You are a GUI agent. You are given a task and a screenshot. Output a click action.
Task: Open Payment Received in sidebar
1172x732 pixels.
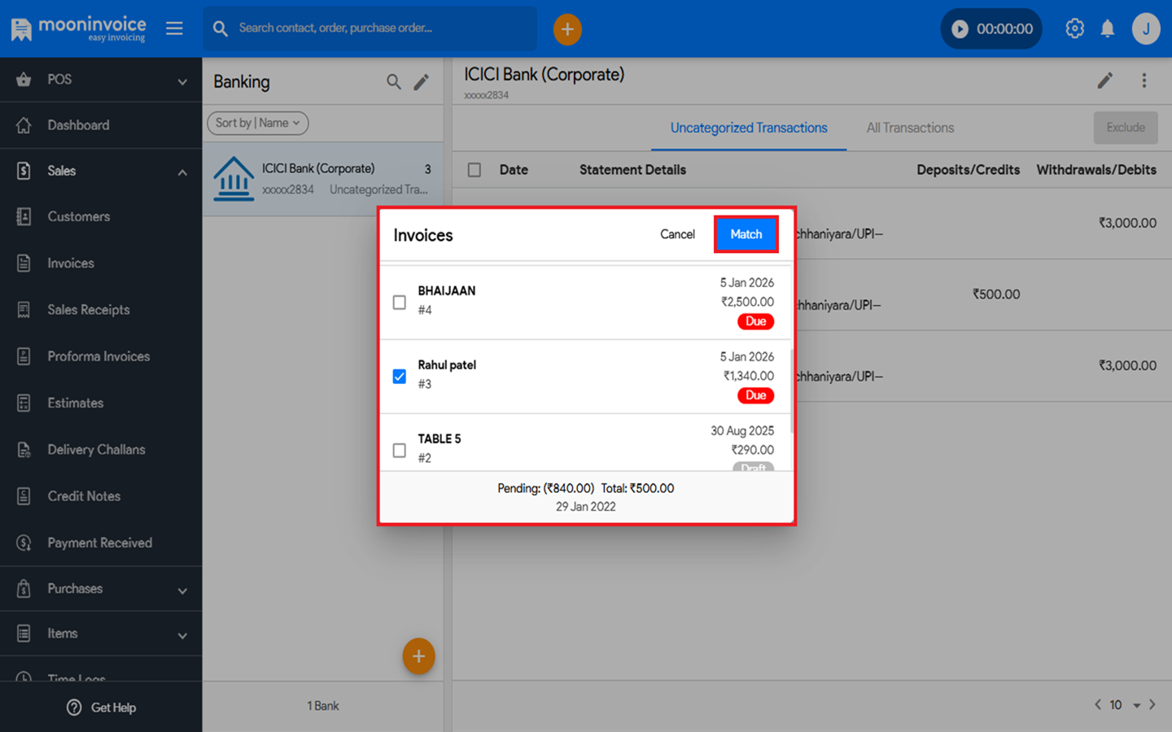click(99, 542)
